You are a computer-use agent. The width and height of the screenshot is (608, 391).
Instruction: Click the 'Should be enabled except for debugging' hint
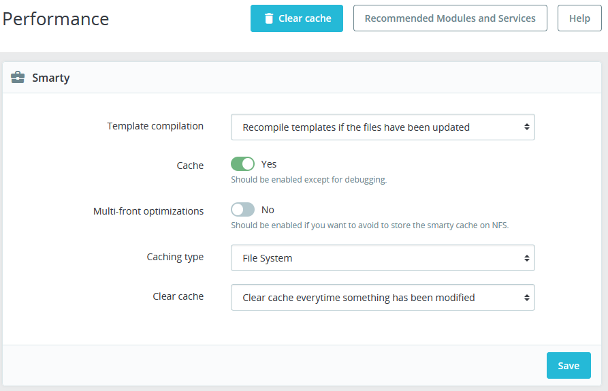coord(308,180)
